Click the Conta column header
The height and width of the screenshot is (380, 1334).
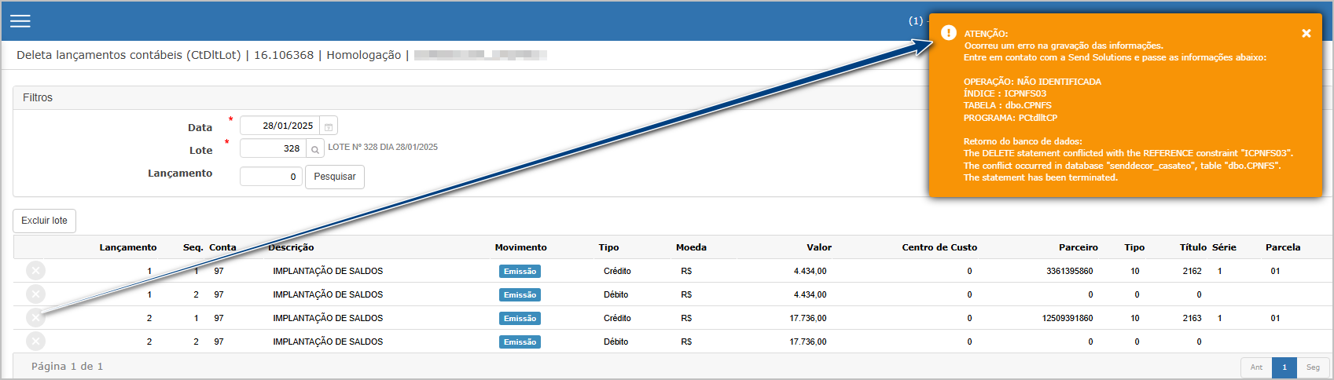222,247
